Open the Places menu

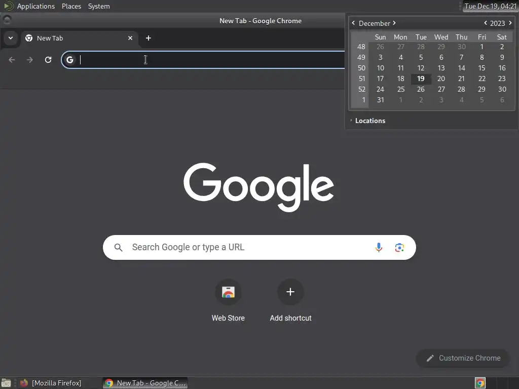[x=71, y=6]
